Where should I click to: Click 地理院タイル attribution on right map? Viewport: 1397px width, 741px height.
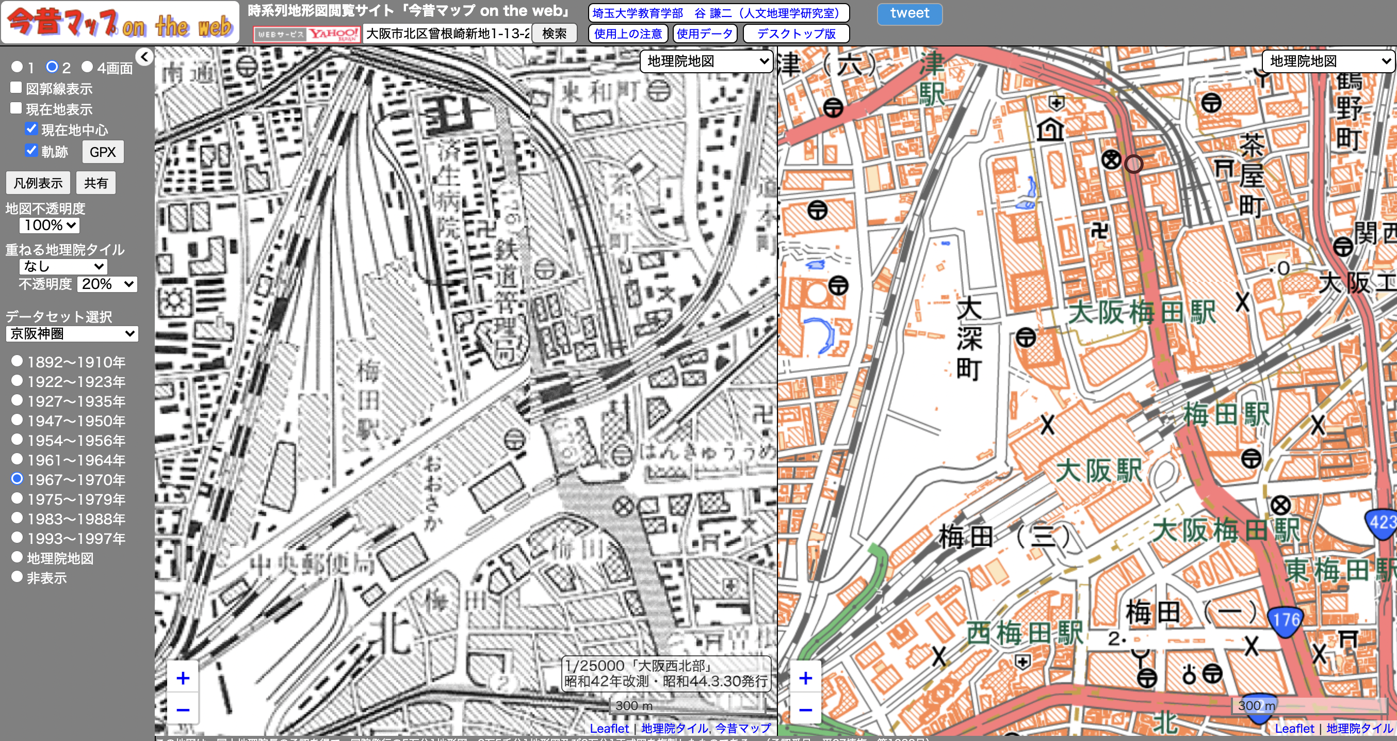[1359, 729]
